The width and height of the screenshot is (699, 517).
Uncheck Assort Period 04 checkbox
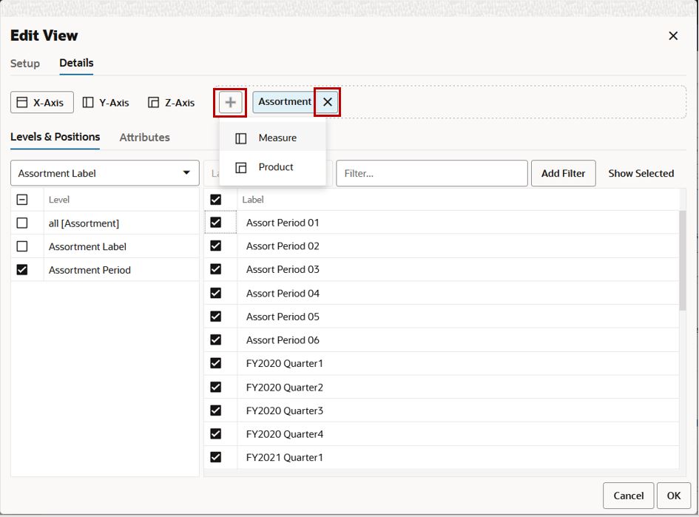click(x=216, y=294)
